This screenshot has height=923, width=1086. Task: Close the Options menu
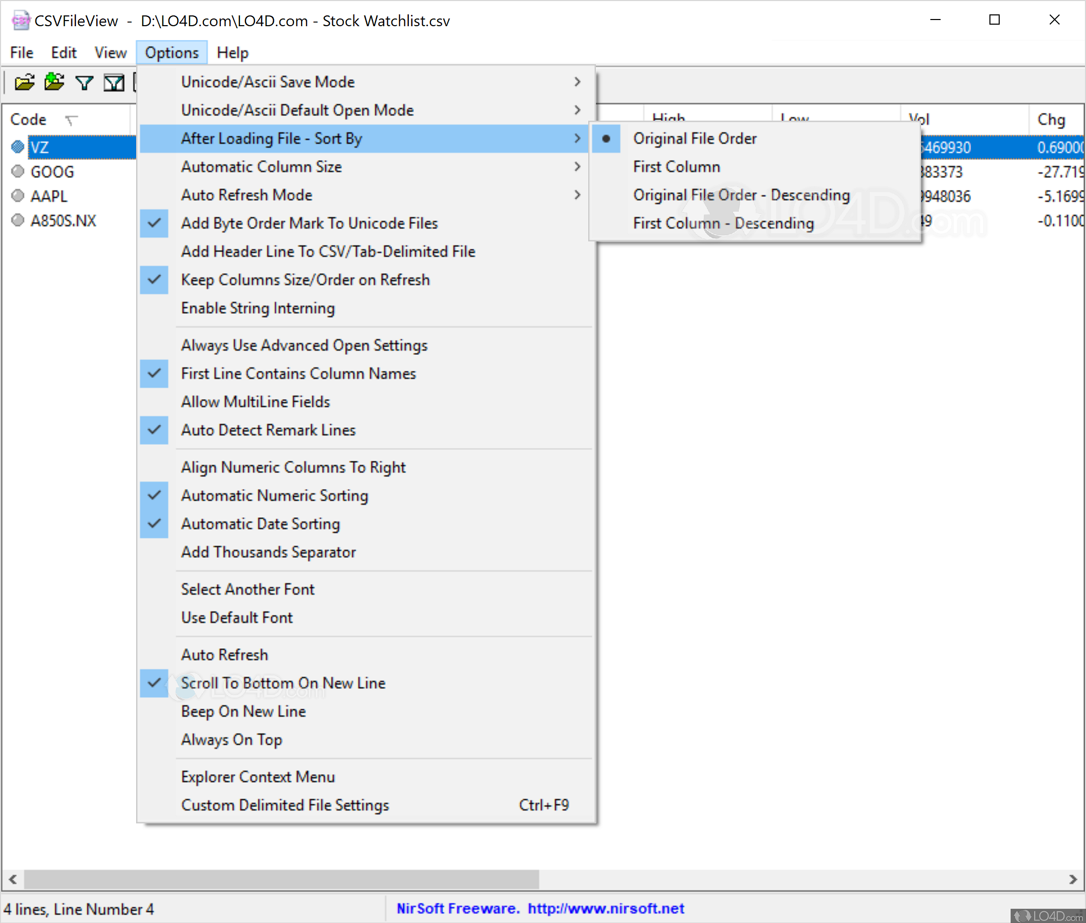[x=172, y=53]
